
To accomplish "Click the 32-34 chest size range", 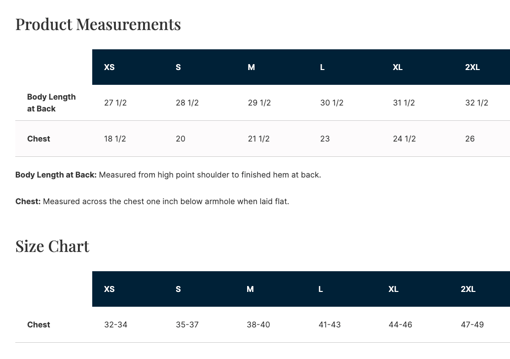I will pos(115,324).
